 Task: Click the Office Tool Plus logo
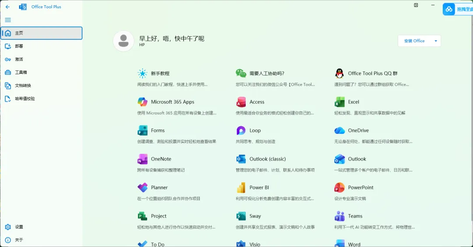coord(23,7)
